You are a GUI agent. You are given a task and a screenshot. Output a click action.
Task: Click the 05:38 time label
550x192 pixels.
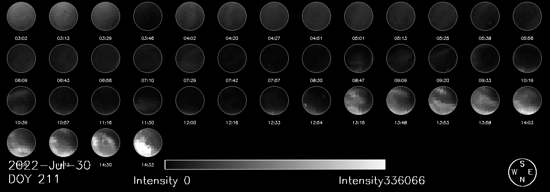click(485, 38)
